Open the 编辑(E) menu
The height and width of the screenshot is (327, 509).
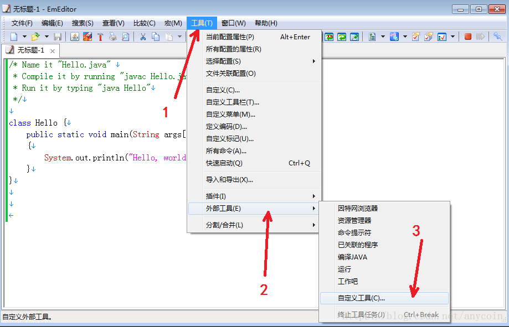(x=52, y=23)
